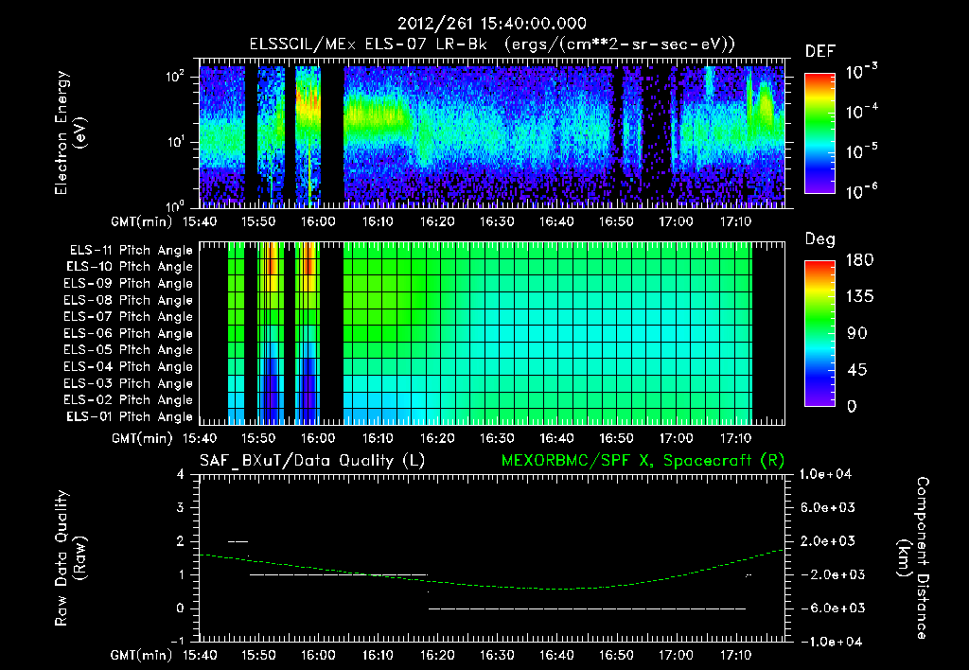969x670 pixels.
Task: Click the ELS-08 Pitch Angle row label
Action: point(129,300)
